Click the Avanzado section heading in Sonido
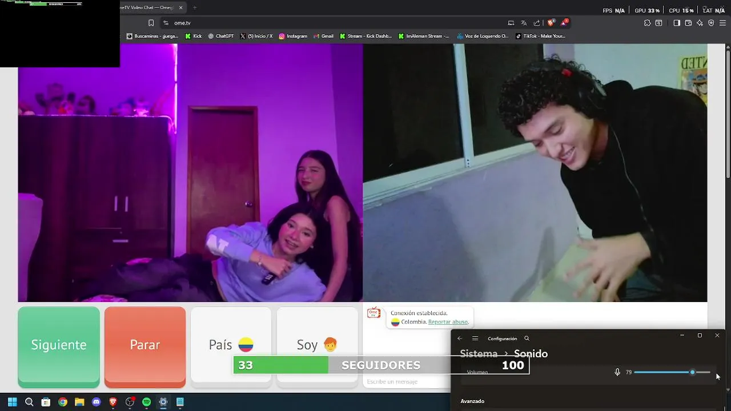Screen dimensions: 731x411 tap(472, 401)
